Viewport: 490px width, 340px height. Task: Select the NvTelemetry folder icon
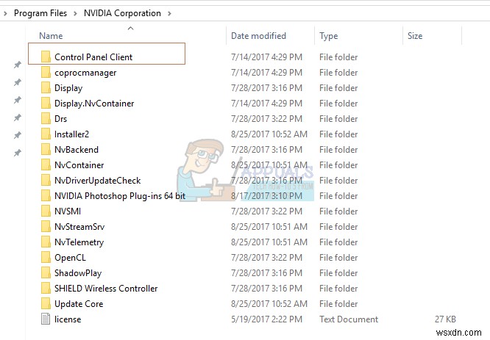point(46,242)
